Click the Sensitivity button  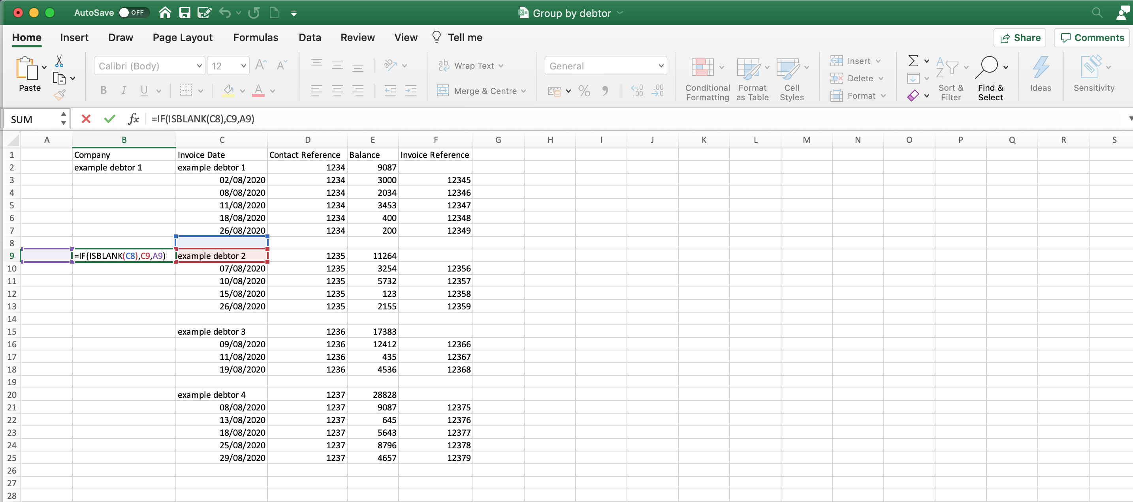pos(1093,74)
